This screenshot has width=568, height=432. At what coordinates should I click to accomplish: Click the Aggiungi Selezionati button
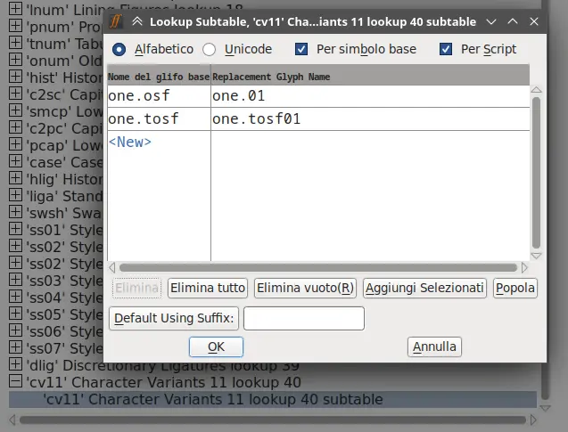(424, 288)
